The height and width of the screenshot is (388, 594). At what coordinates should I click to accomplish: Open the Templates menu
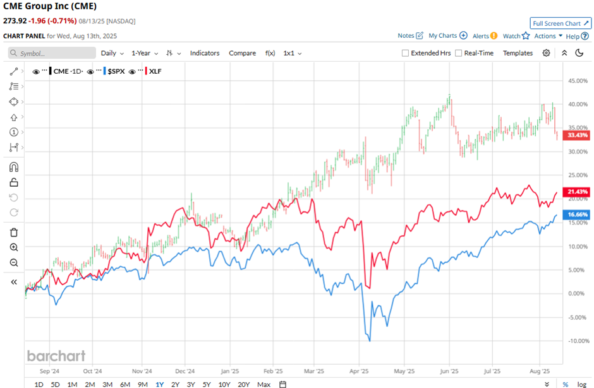coord(518,54)
